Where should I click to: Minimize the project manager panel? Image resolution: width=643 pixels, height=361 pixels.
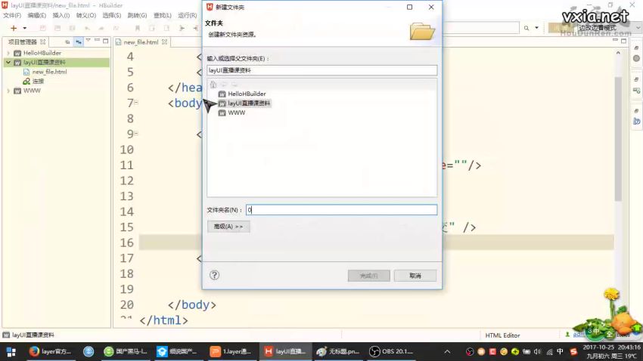pos(97,41)
